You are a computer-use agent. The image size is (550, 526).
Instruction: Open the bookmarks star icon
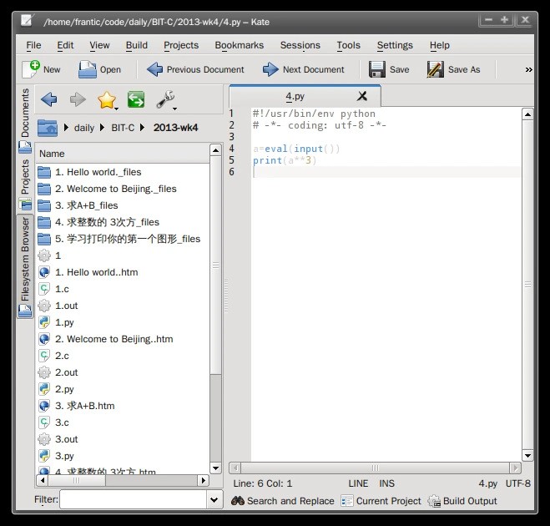coord(107,100)
